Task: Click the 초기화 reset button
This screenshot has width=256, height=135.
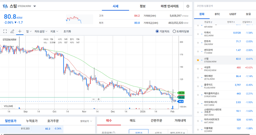Action: (67, 32)
